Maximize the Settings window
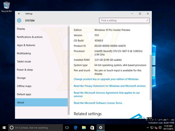Image resolution: width=175 pixels, height=131 pixels. tap(140, 14)
